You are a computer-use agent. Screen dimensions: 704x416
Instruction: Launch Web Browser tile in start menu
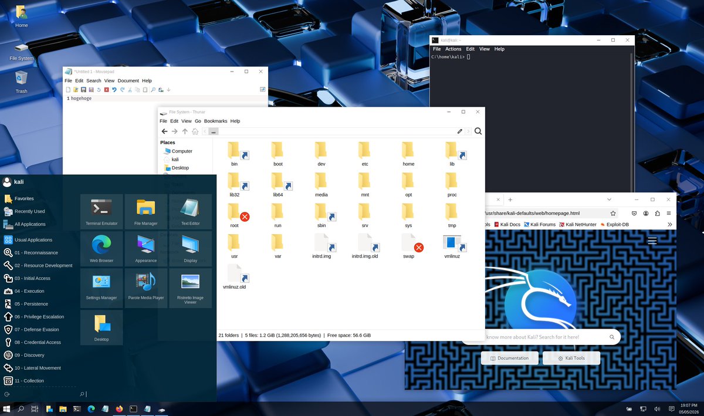[x=101, y=248]
